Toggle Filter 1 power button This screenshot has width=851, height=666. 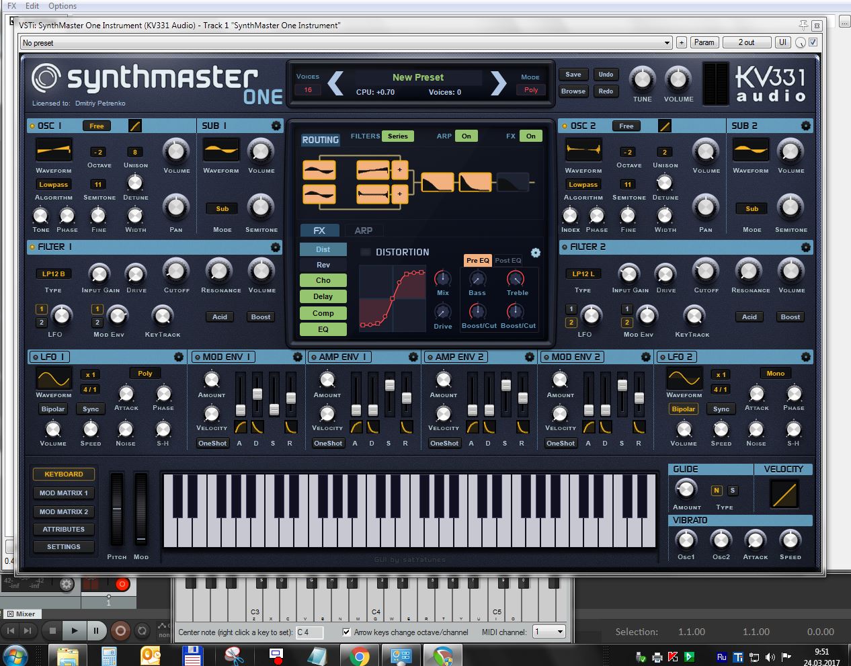click(32, 247)
